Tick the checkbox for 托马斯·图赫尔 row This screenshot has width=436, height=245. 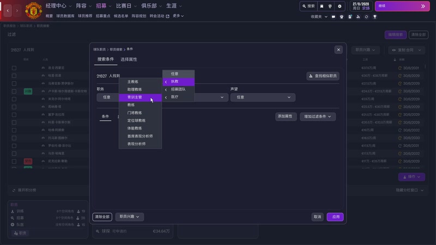[14, 138]
